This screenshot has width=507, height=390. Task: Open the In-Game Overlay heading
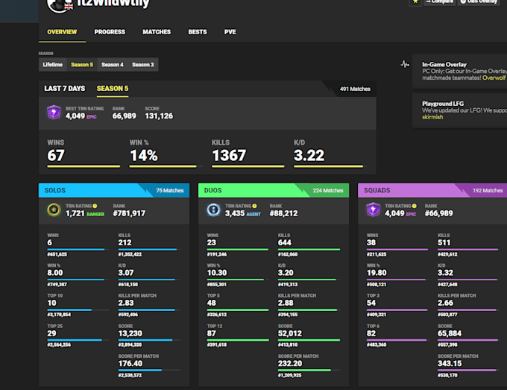point(444,64)
